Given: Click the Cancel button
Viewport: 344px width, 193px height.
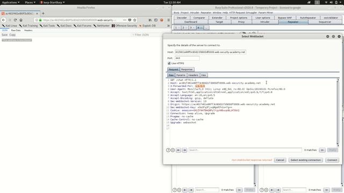Looking at the screenshot, I should [280, 160].
